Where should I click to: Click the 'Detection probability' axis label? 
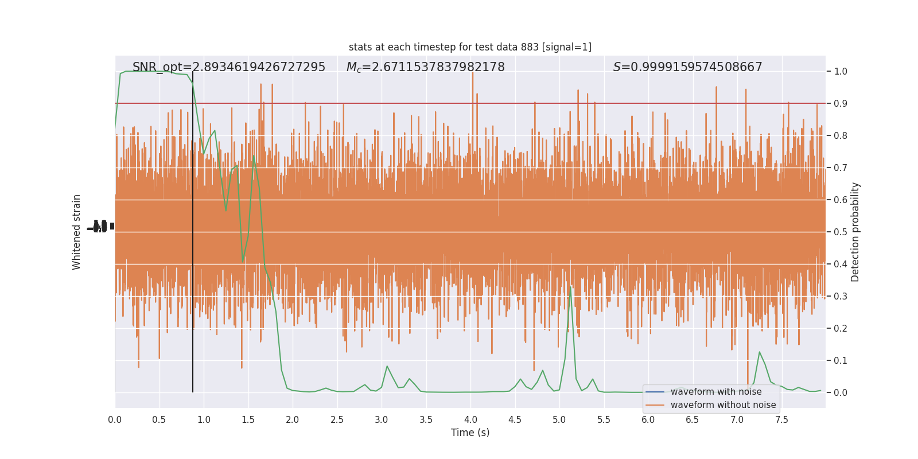point(855,232)
